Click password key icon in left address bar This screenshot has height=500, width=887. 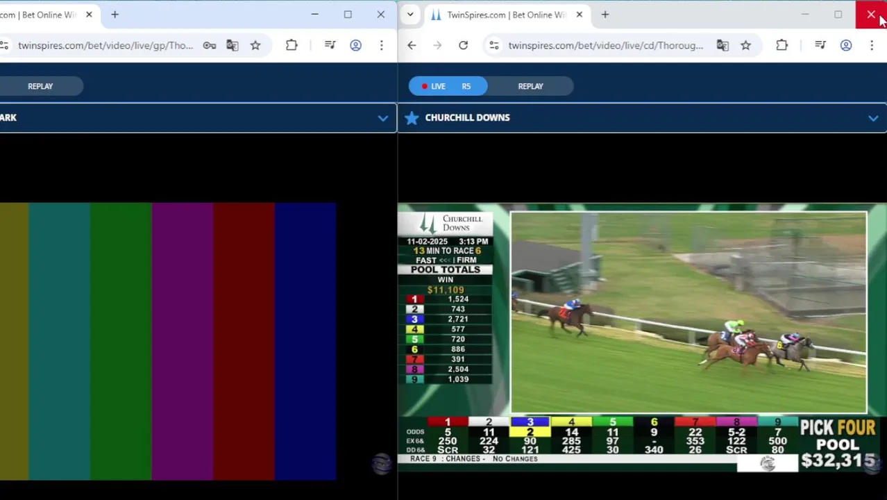209,45
